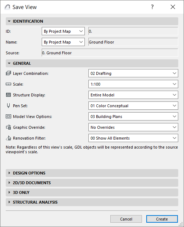Expand the STRUCTURAL ANALYSIS panel
This screenshot has width=184, height=227.
92,202
